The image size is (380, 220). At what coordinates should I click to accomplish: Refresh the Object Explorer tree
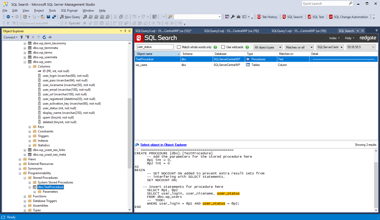coord(44,37)
